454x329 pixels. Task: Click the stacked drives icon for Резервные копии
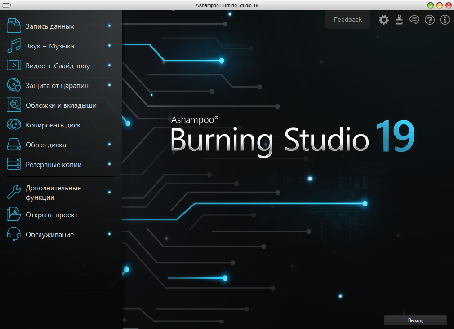click(13, 164)
